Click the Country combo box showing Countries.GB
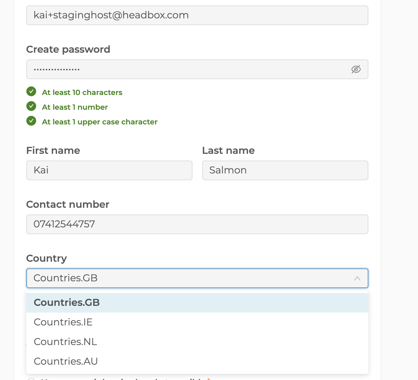 coord(190,278)
